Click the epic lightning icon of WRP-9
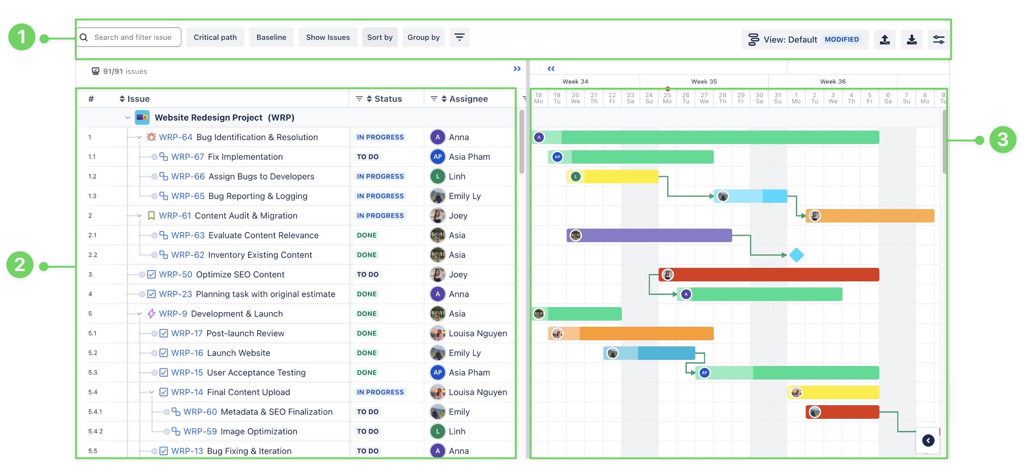1023x473 pixels. pyautogui.click(x=151, y=314)
